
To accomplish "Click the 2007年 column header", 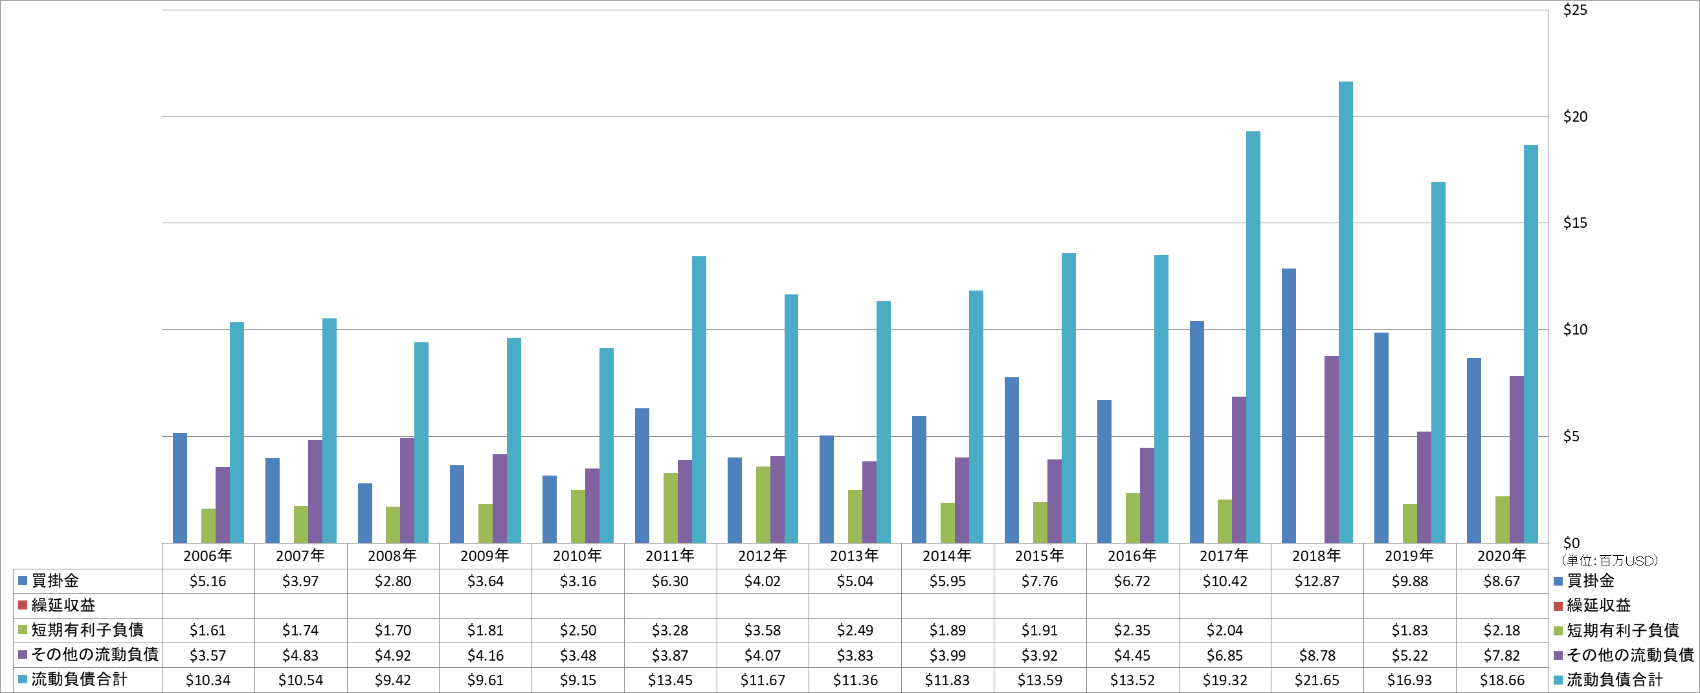I will tap(300, 556).
